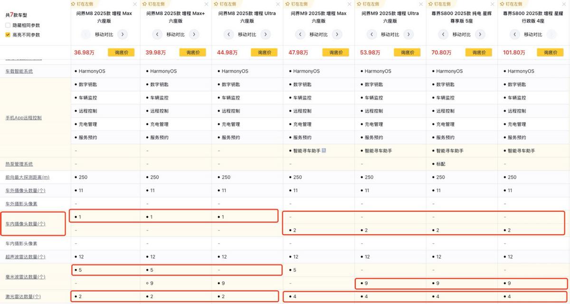
Task: Move 问界M8 增程 Max+ column left
Action: [x=157, y=34]
